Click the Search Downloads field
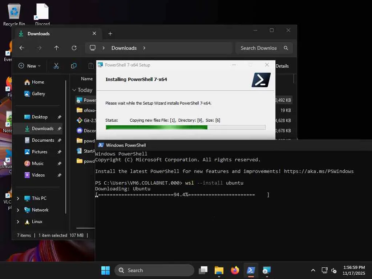 [x=264, y=48]
